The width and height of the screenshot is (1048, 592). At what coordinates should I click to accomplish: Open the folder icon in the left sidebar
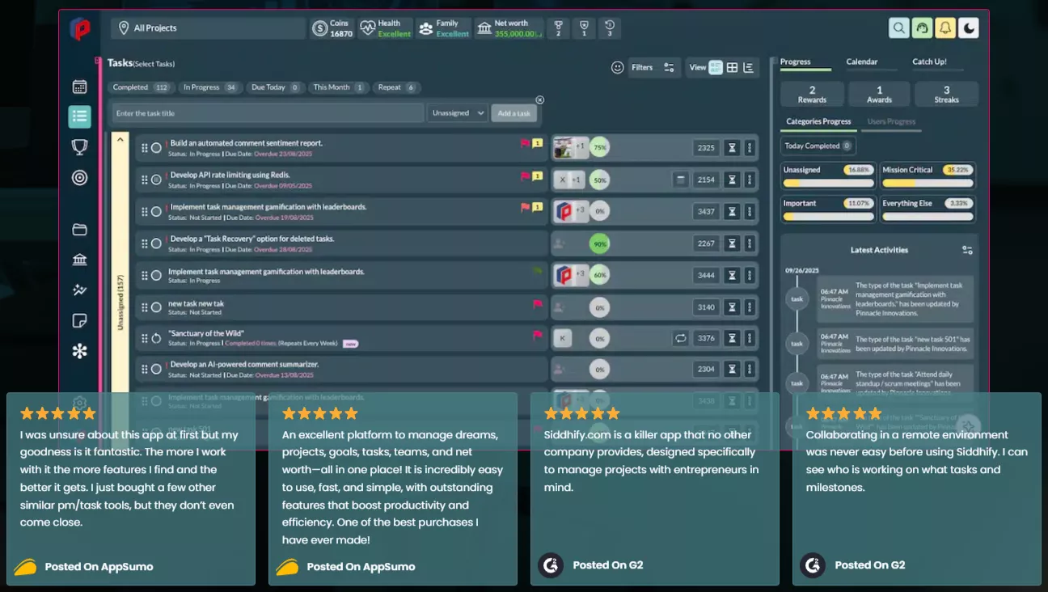point(79,230)
